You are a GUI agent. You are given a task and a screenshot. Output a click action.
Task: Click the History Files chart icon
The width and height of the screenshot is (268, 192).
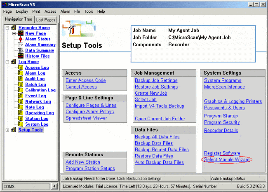pyautogui.click(x=21, y=56)
